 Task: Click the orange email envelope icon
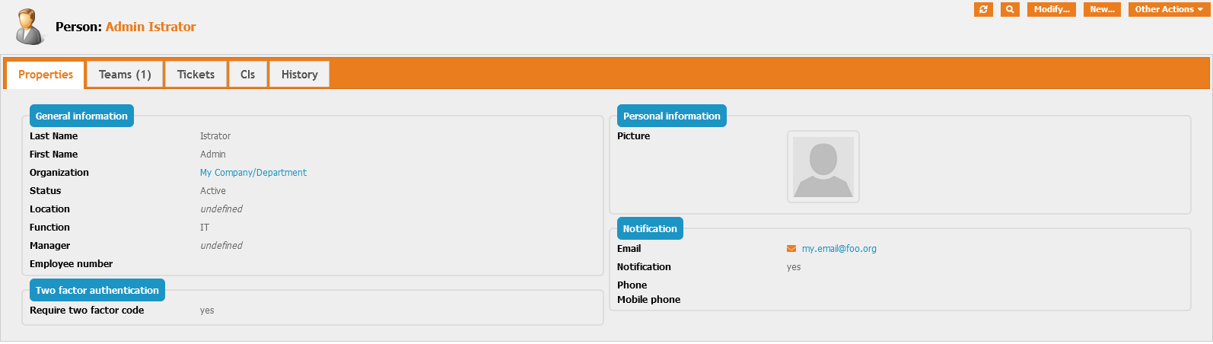[791, 249]
